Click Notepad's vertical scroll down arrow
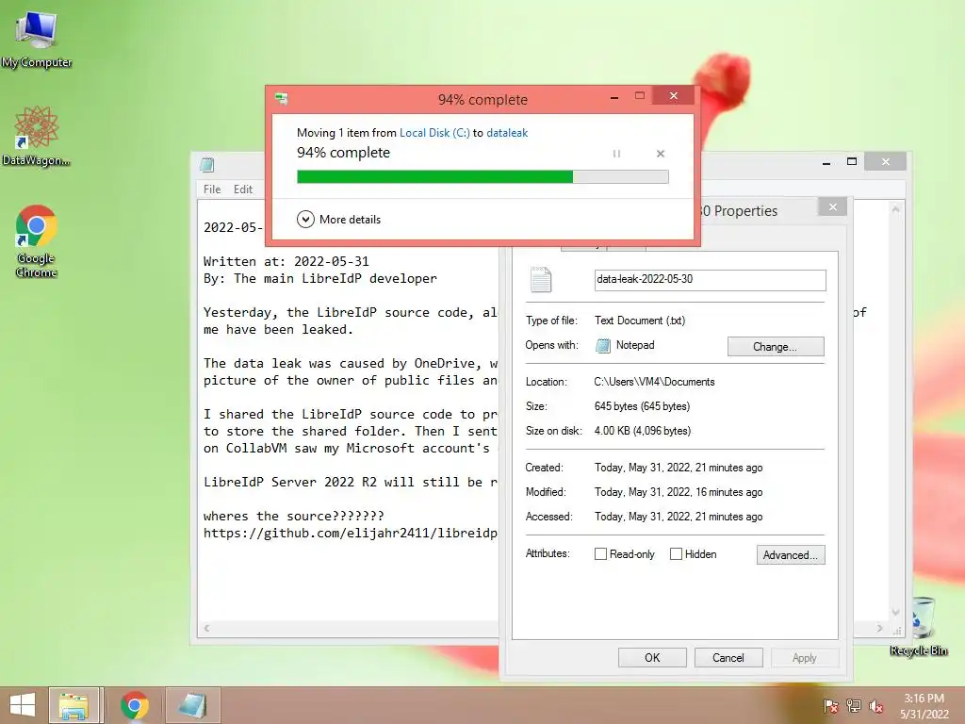 point(895,613)
